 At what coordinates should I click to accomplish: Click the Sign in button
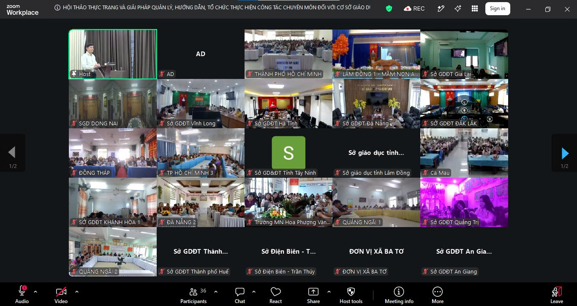coord(498,8)
